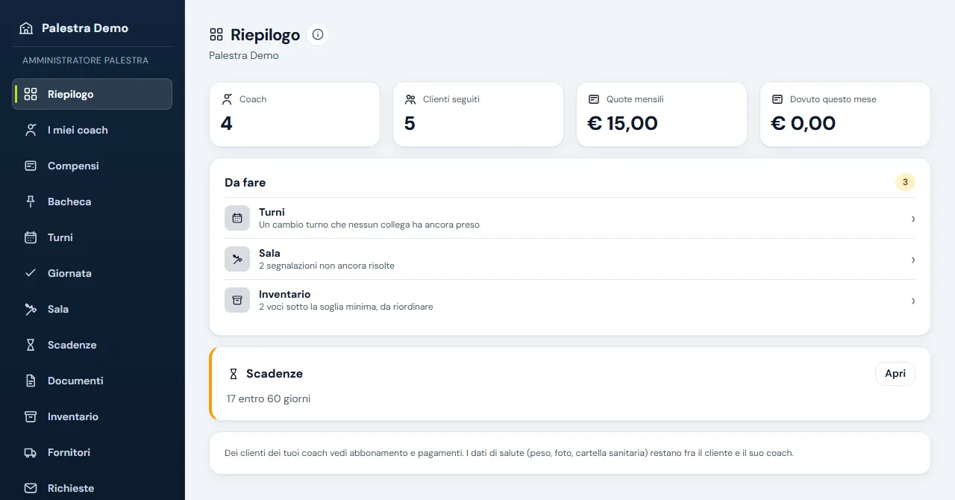Click the hourglass icon in the Scadenze card
This screenshot has height=500, width=955.
234,374
